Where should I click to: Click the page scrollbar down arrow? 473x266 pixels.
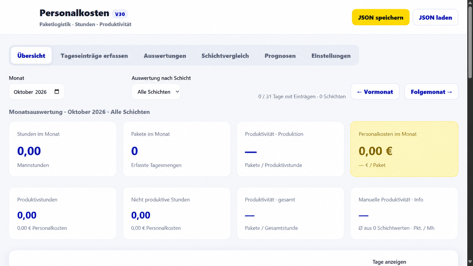(x=470, y=262)
